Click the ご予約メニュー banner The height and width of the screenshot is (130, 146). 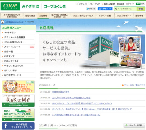pos(18,87)
